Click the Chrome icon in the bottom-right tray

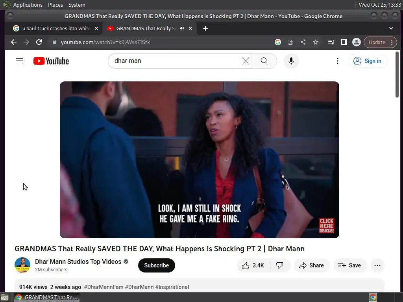tap(373, 297)
